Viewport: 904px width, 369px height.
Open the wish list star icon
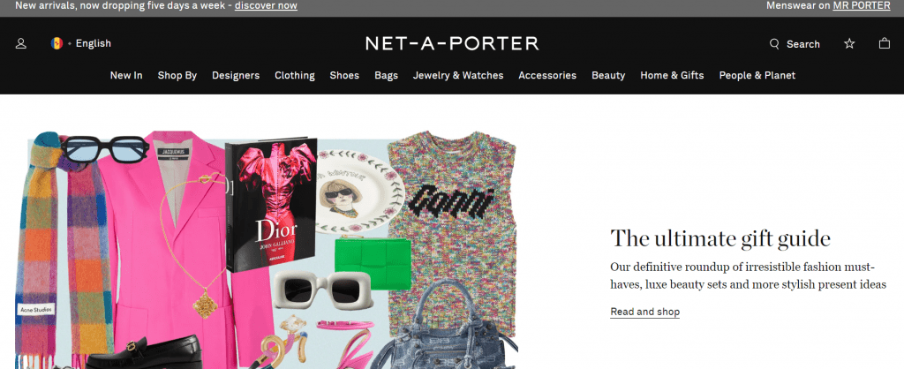849,43
